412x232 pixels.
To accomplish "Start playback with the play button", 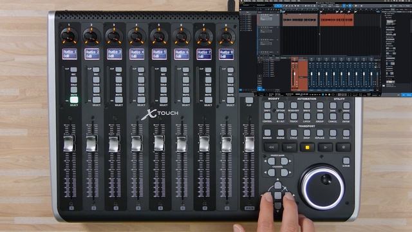I will pos(325,148).
